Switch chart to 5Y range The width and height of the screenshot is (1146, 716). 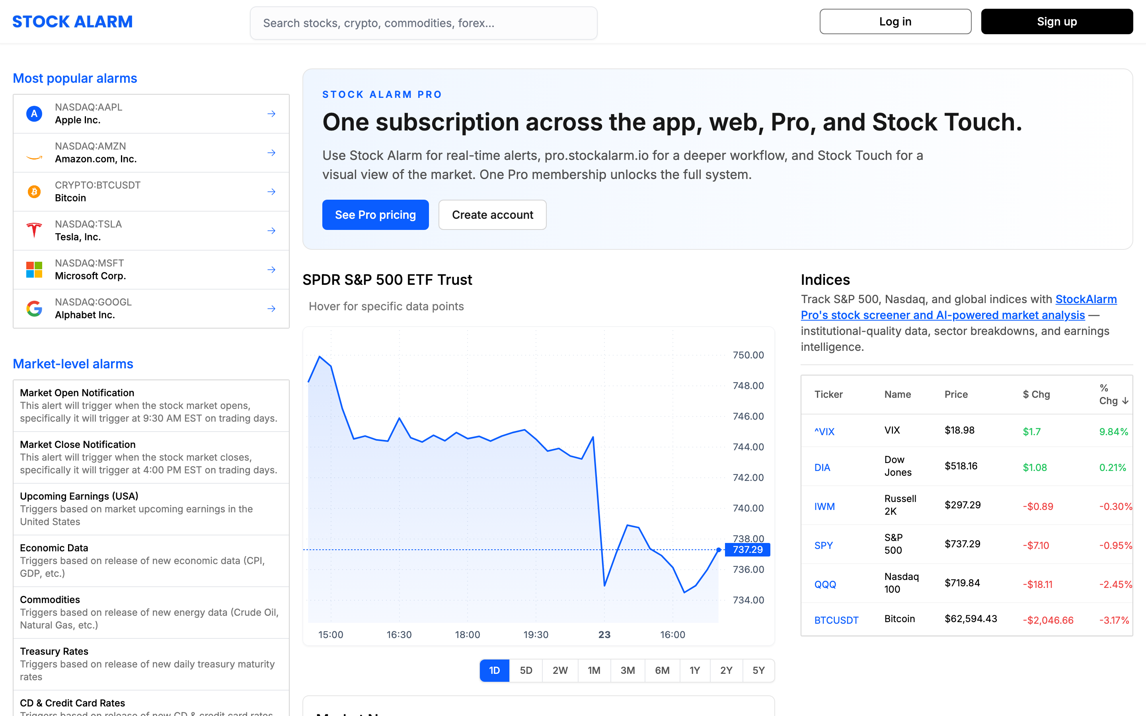759,671
